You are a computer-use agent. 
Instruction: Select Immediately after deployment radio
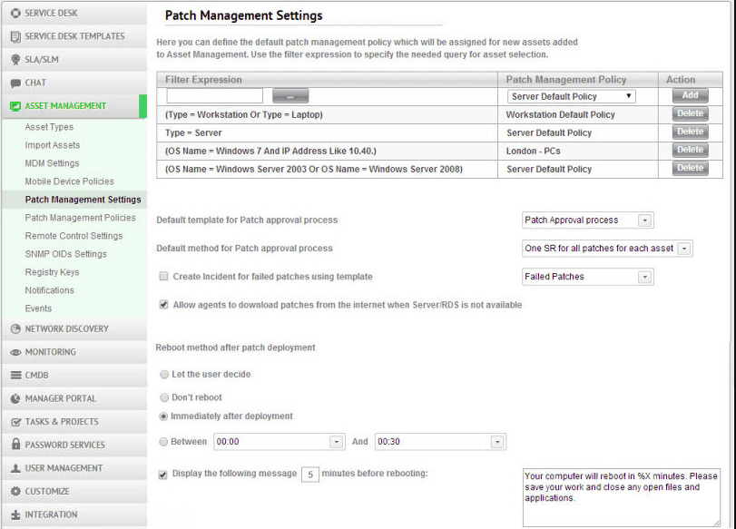click(163, 416)
